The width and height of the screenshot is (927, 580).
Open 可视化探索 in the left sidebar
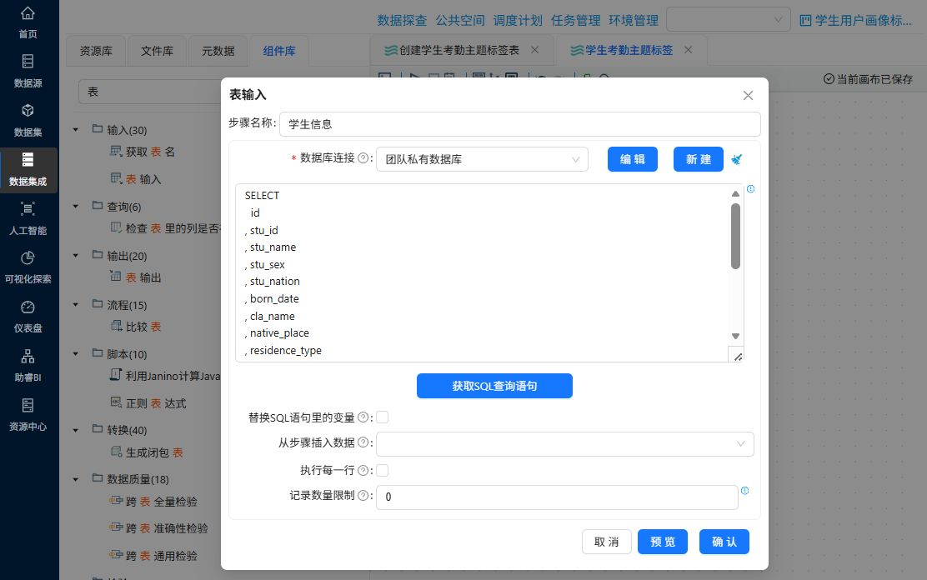(28, 267)
